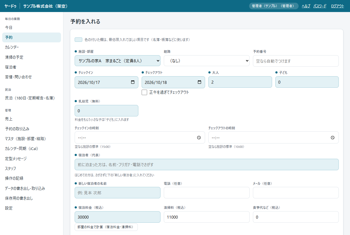Viewport: 350px width, 235px height.
Task: Open データの書き出し・取り込み in the sidebar
Action: pos(31,189)
